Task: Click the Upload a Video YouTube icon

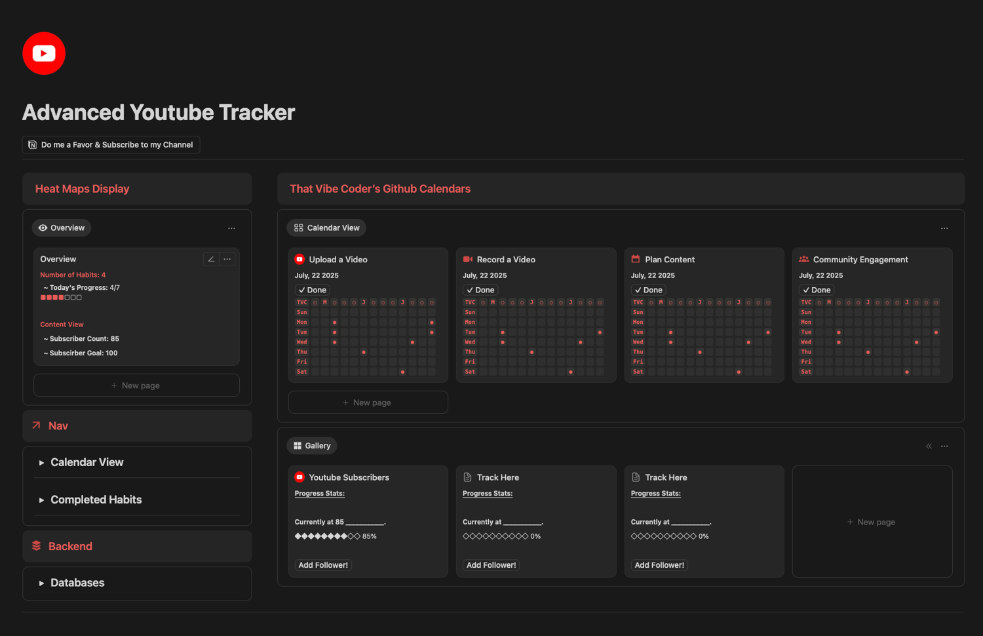Action: [299, 259]
